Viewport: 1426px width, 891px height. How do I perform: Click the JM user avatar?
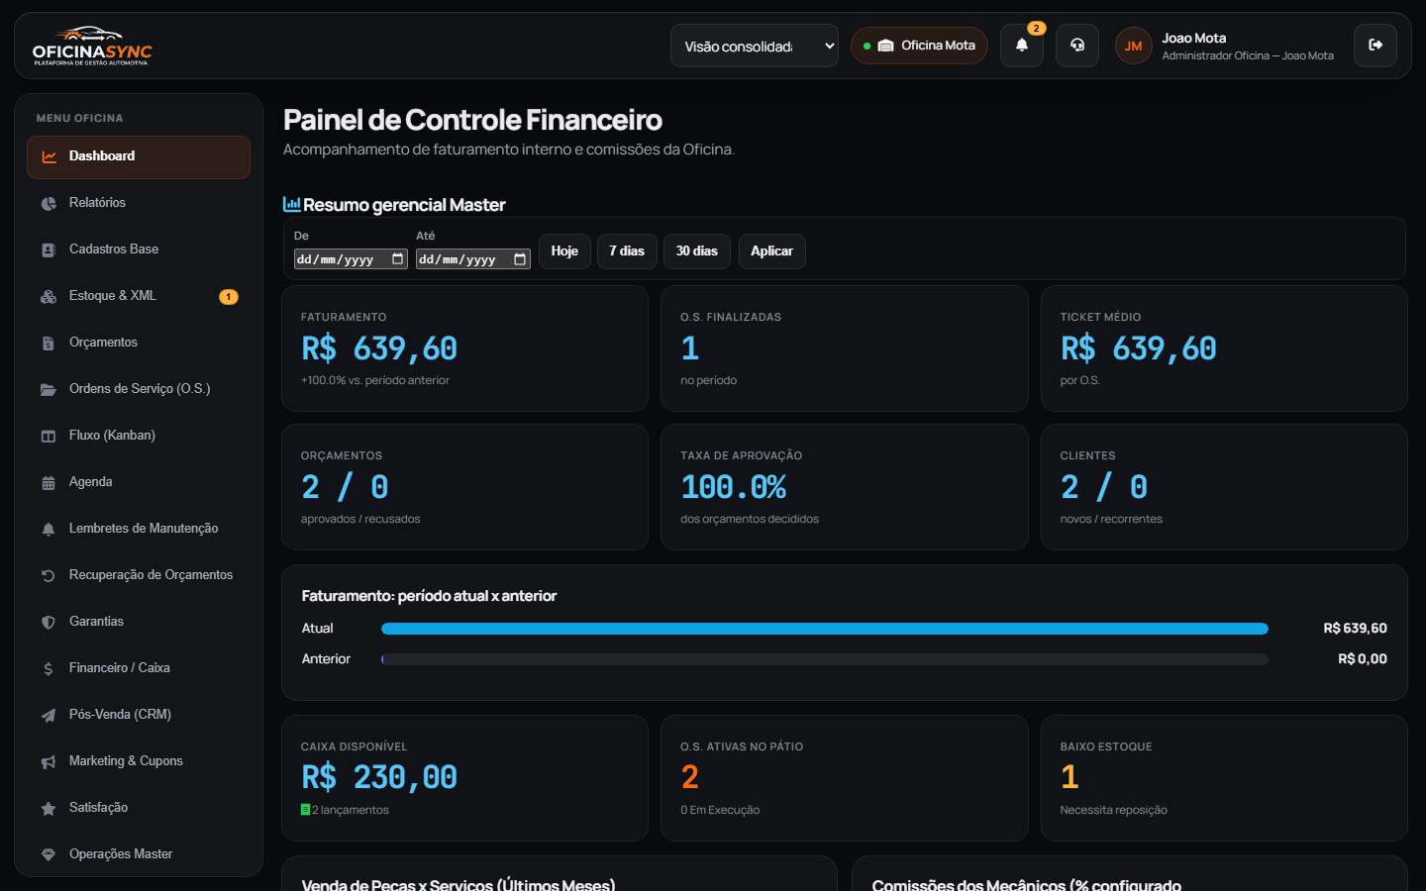coord(1134,46)
